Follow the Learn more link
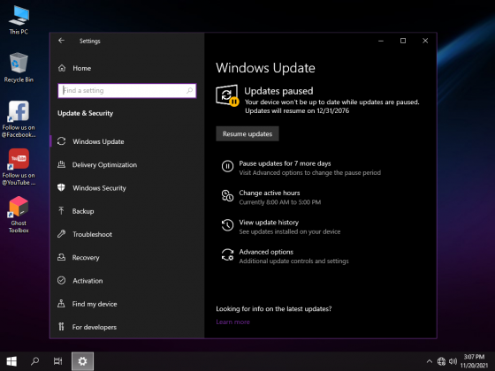The height and width of the screenshot is (371, 495). pyautogui.click(x=233, y=322)
